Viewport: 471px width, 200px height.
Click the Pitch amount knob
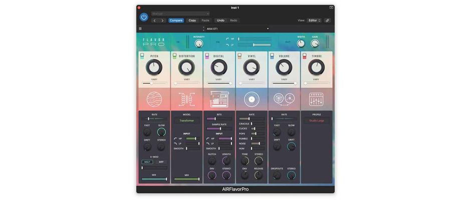pyautogui.click(x=154, y=67)
